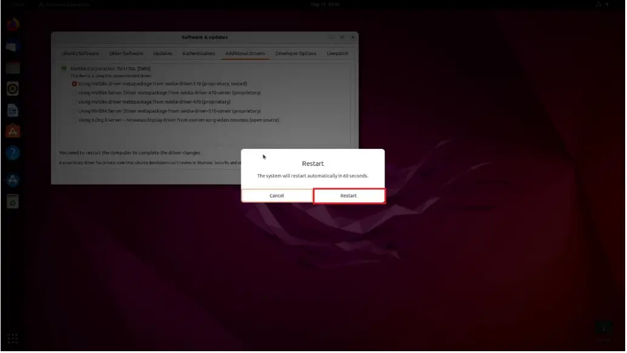Screen dimensions: 627x353
Task: Minimize the Software & Updates window
Action: coord(331,38)
